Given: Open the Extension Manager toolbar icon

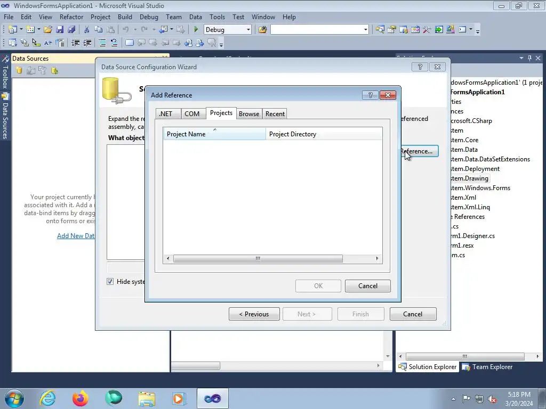Looking at the screenshot, I should pos(450,30).
